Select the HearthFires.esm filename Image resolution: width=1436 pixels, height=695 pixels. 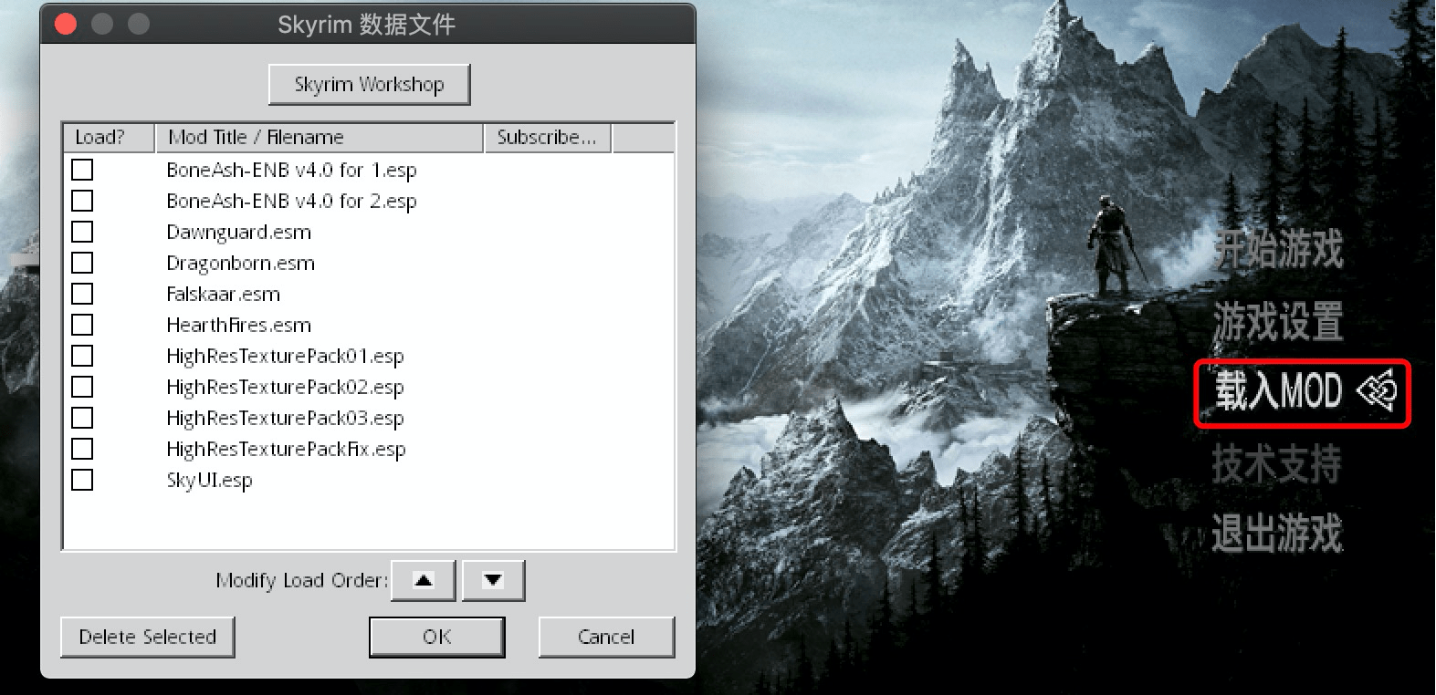tap(239, 326)
